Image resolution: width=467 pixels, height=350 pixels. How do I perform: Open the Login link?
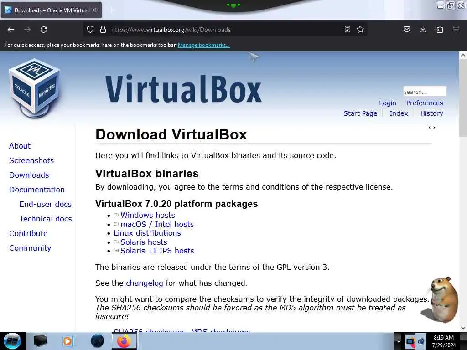click(388, 103)
